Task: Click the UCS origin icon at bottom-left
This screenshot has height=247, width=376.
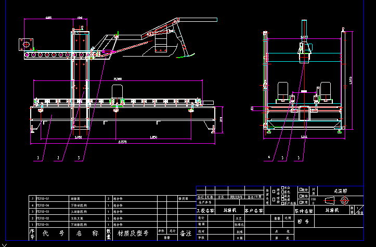Action: pos(4,242)
